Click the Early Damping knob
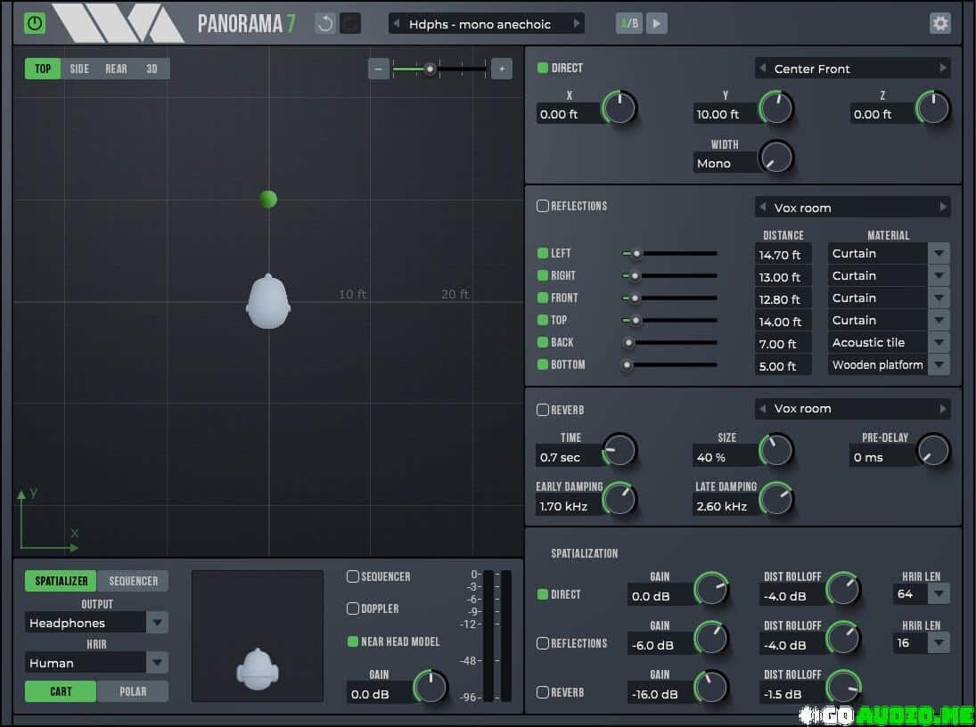 [x=619, y=499]
